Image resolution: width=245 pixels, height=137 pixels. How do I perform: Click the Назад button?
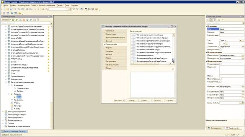point(132,100)
